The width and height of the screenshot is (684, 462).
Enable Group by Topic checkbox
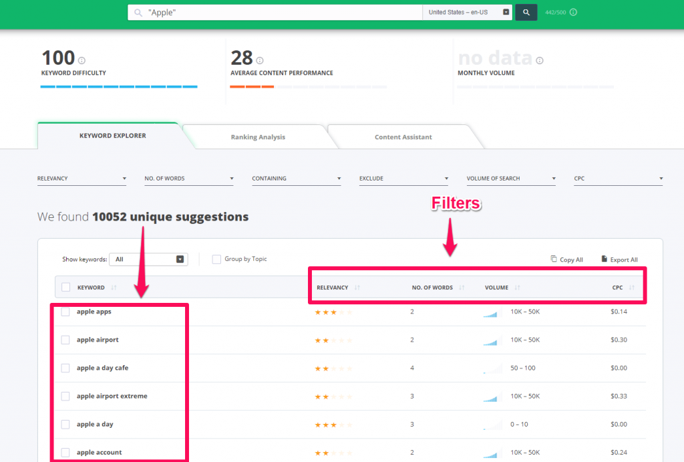tap(216, 259)
